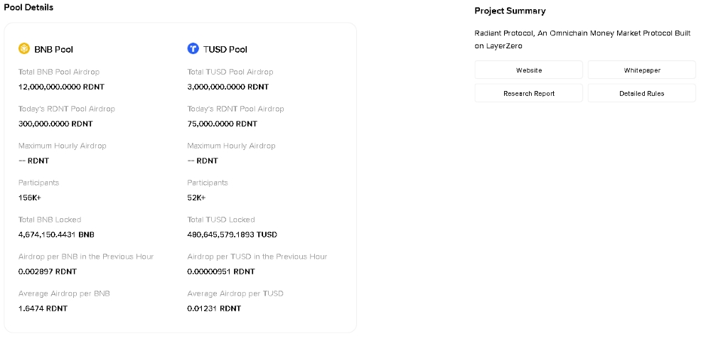This screenshot has width=728, height=344.
Task: Open the project Website link
Action: [x=529, y=70]
